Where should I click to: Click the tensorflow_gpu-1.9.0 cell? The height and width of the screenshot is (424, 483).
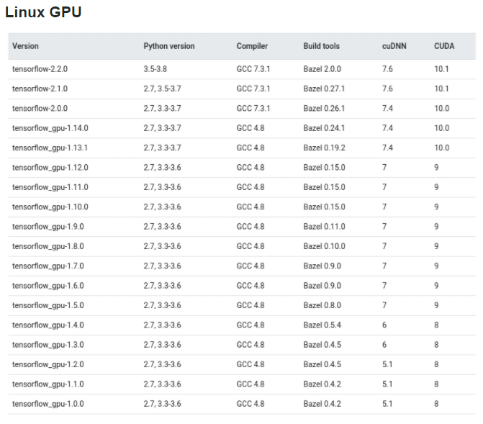point(48,227)
